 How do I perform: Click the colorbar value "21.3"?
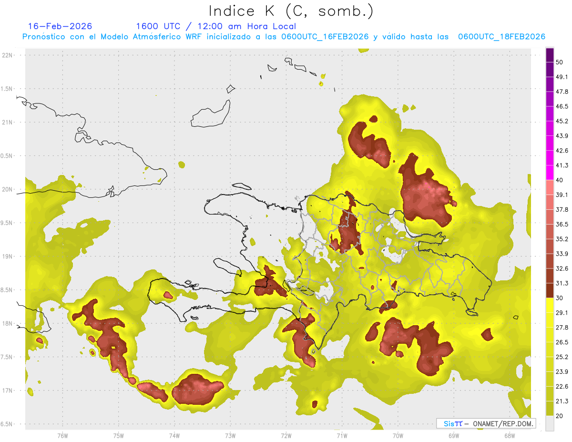point(562,401)
